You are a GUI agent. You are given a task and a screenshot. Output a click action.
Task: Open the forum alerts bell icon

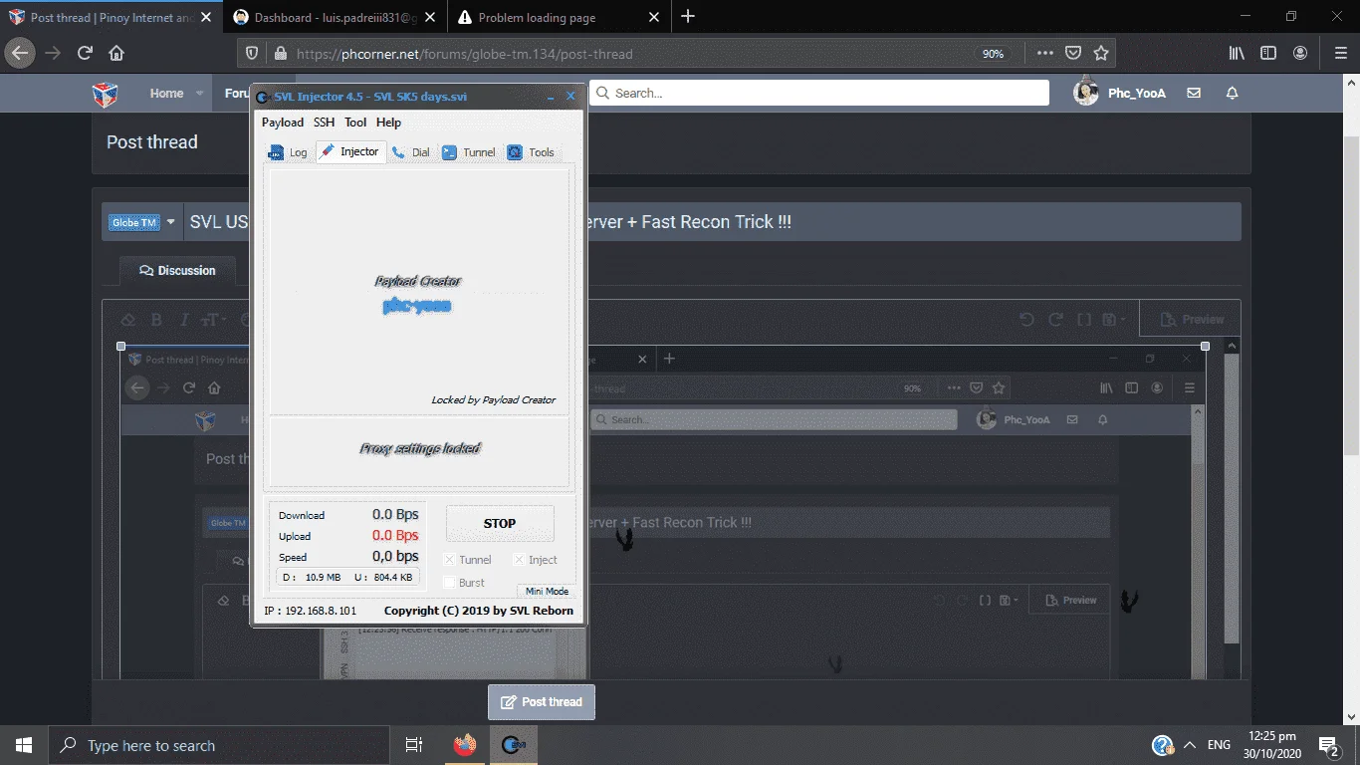coord(1232,93)
